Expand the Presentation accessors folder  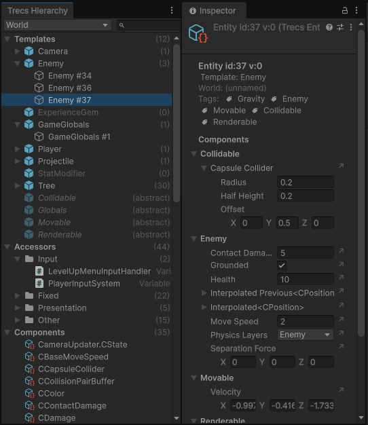pyautogui.click(x=18, y=308)
